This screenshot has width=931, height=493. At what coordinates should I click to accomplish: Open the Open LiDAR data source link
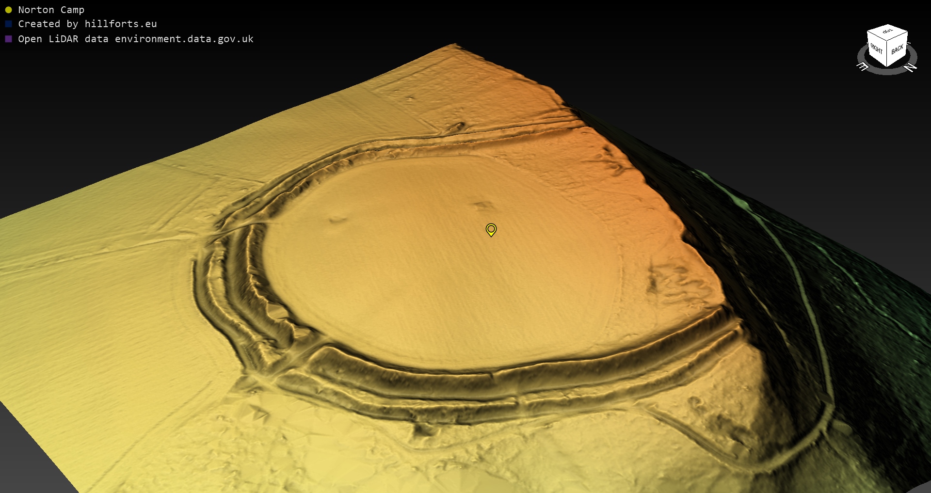click(x=136, y=39)
